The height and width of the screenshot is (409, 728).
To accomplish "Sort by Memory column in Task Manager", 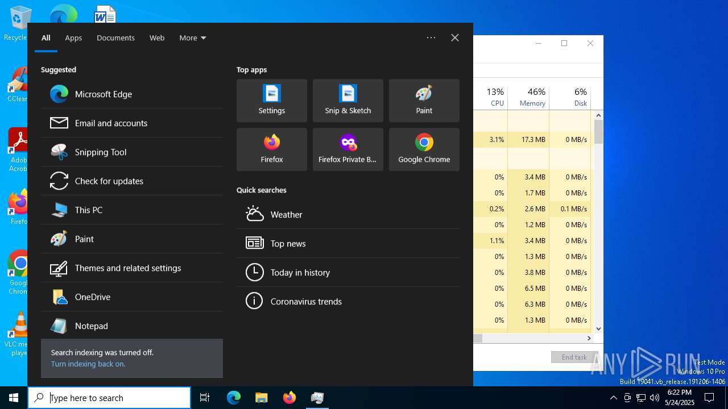I will 528,97.
